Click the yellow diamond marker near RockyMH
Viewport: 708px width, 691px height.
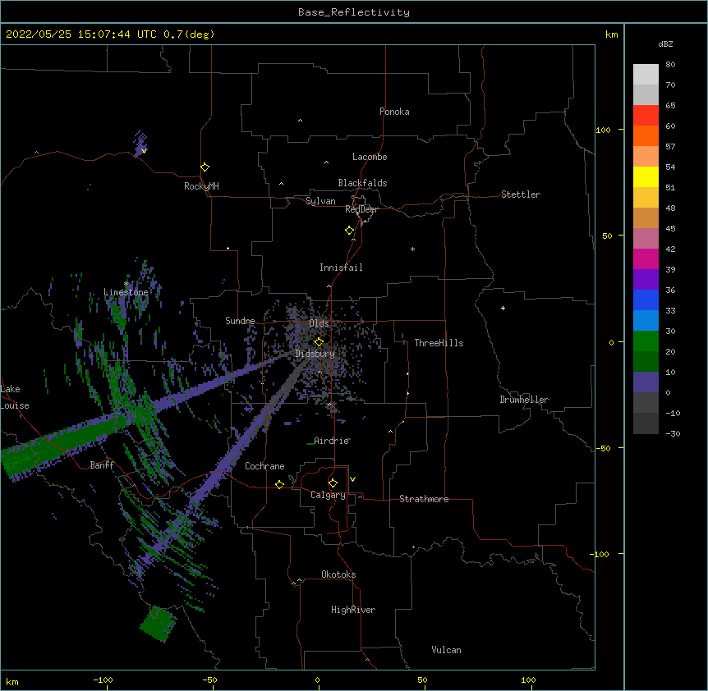pos(205,167)
